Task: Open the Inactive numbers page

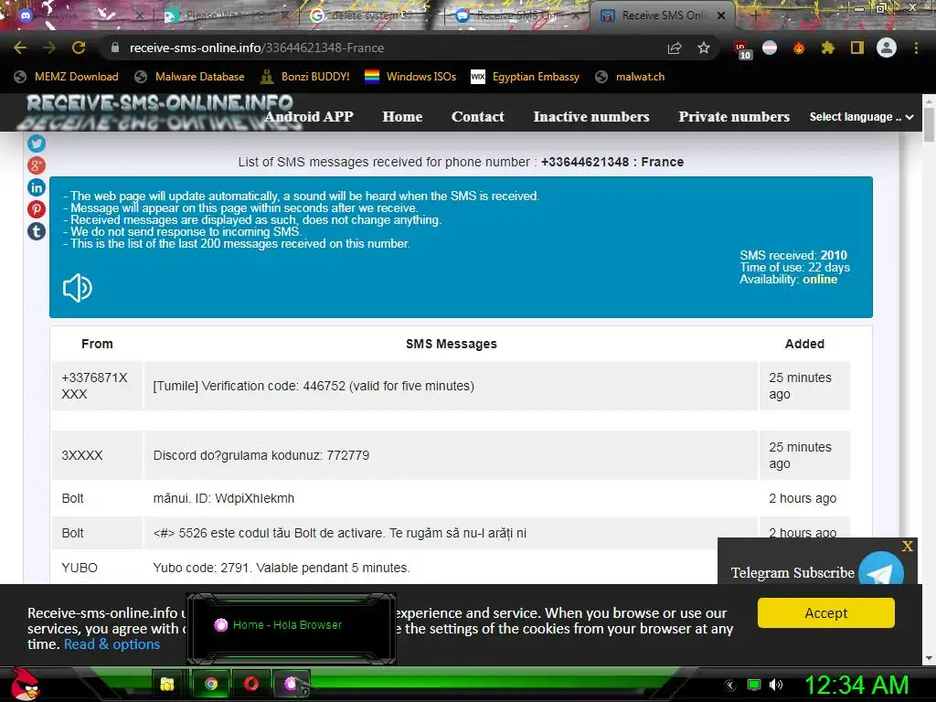Action: 591,116
